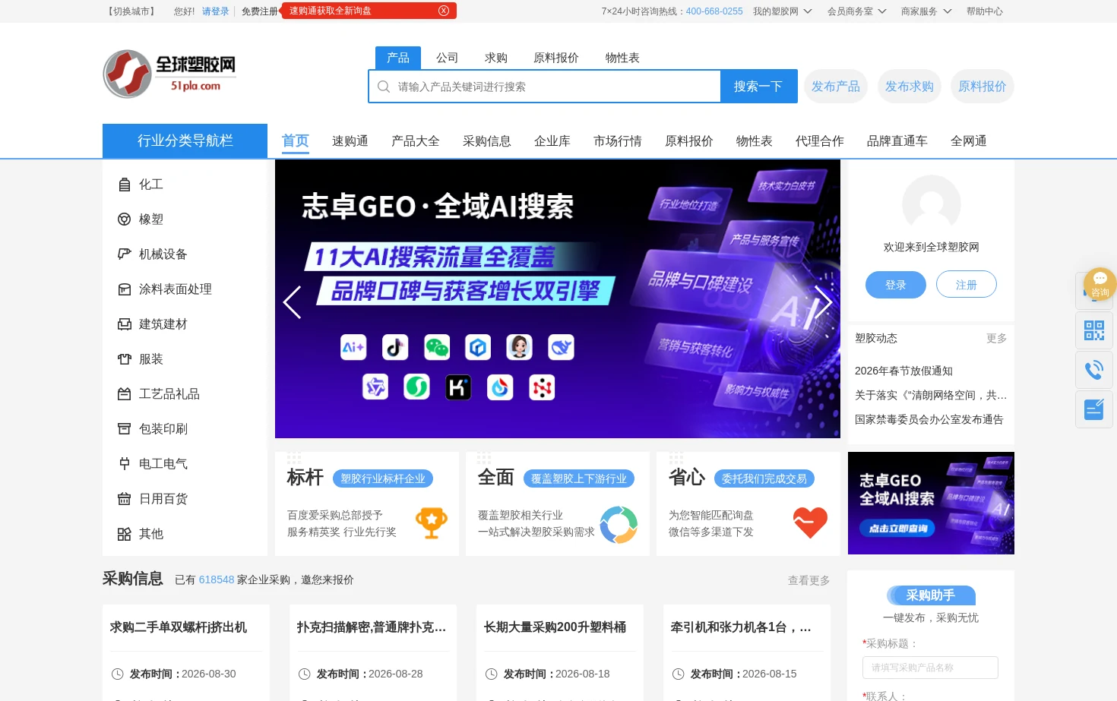Click the 发布产品 button
1117x701 pixels.
(836, 87)
